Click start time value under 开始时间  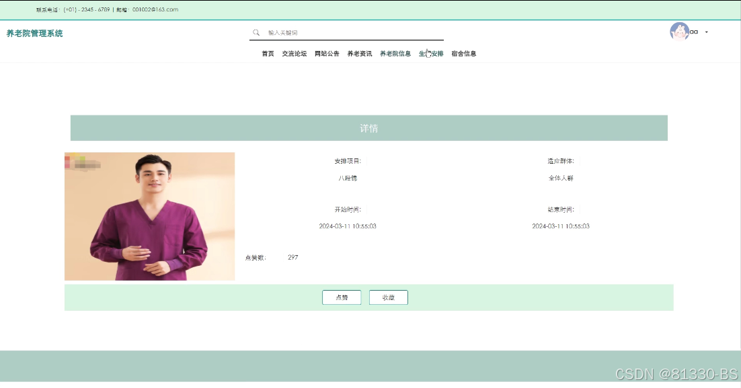348,226
